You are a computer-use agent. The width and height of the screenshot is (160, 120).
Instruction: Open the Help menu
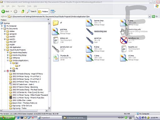[35, 6]
